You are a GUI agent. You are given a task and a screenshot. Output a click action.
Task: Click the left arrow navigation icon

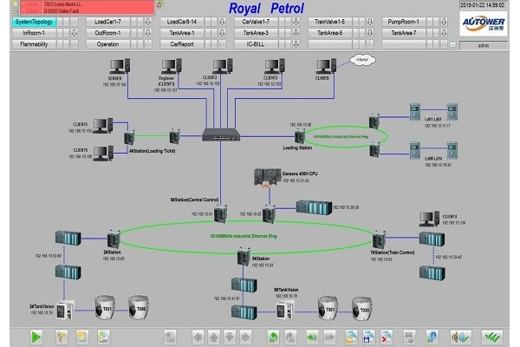coord(198,337)
